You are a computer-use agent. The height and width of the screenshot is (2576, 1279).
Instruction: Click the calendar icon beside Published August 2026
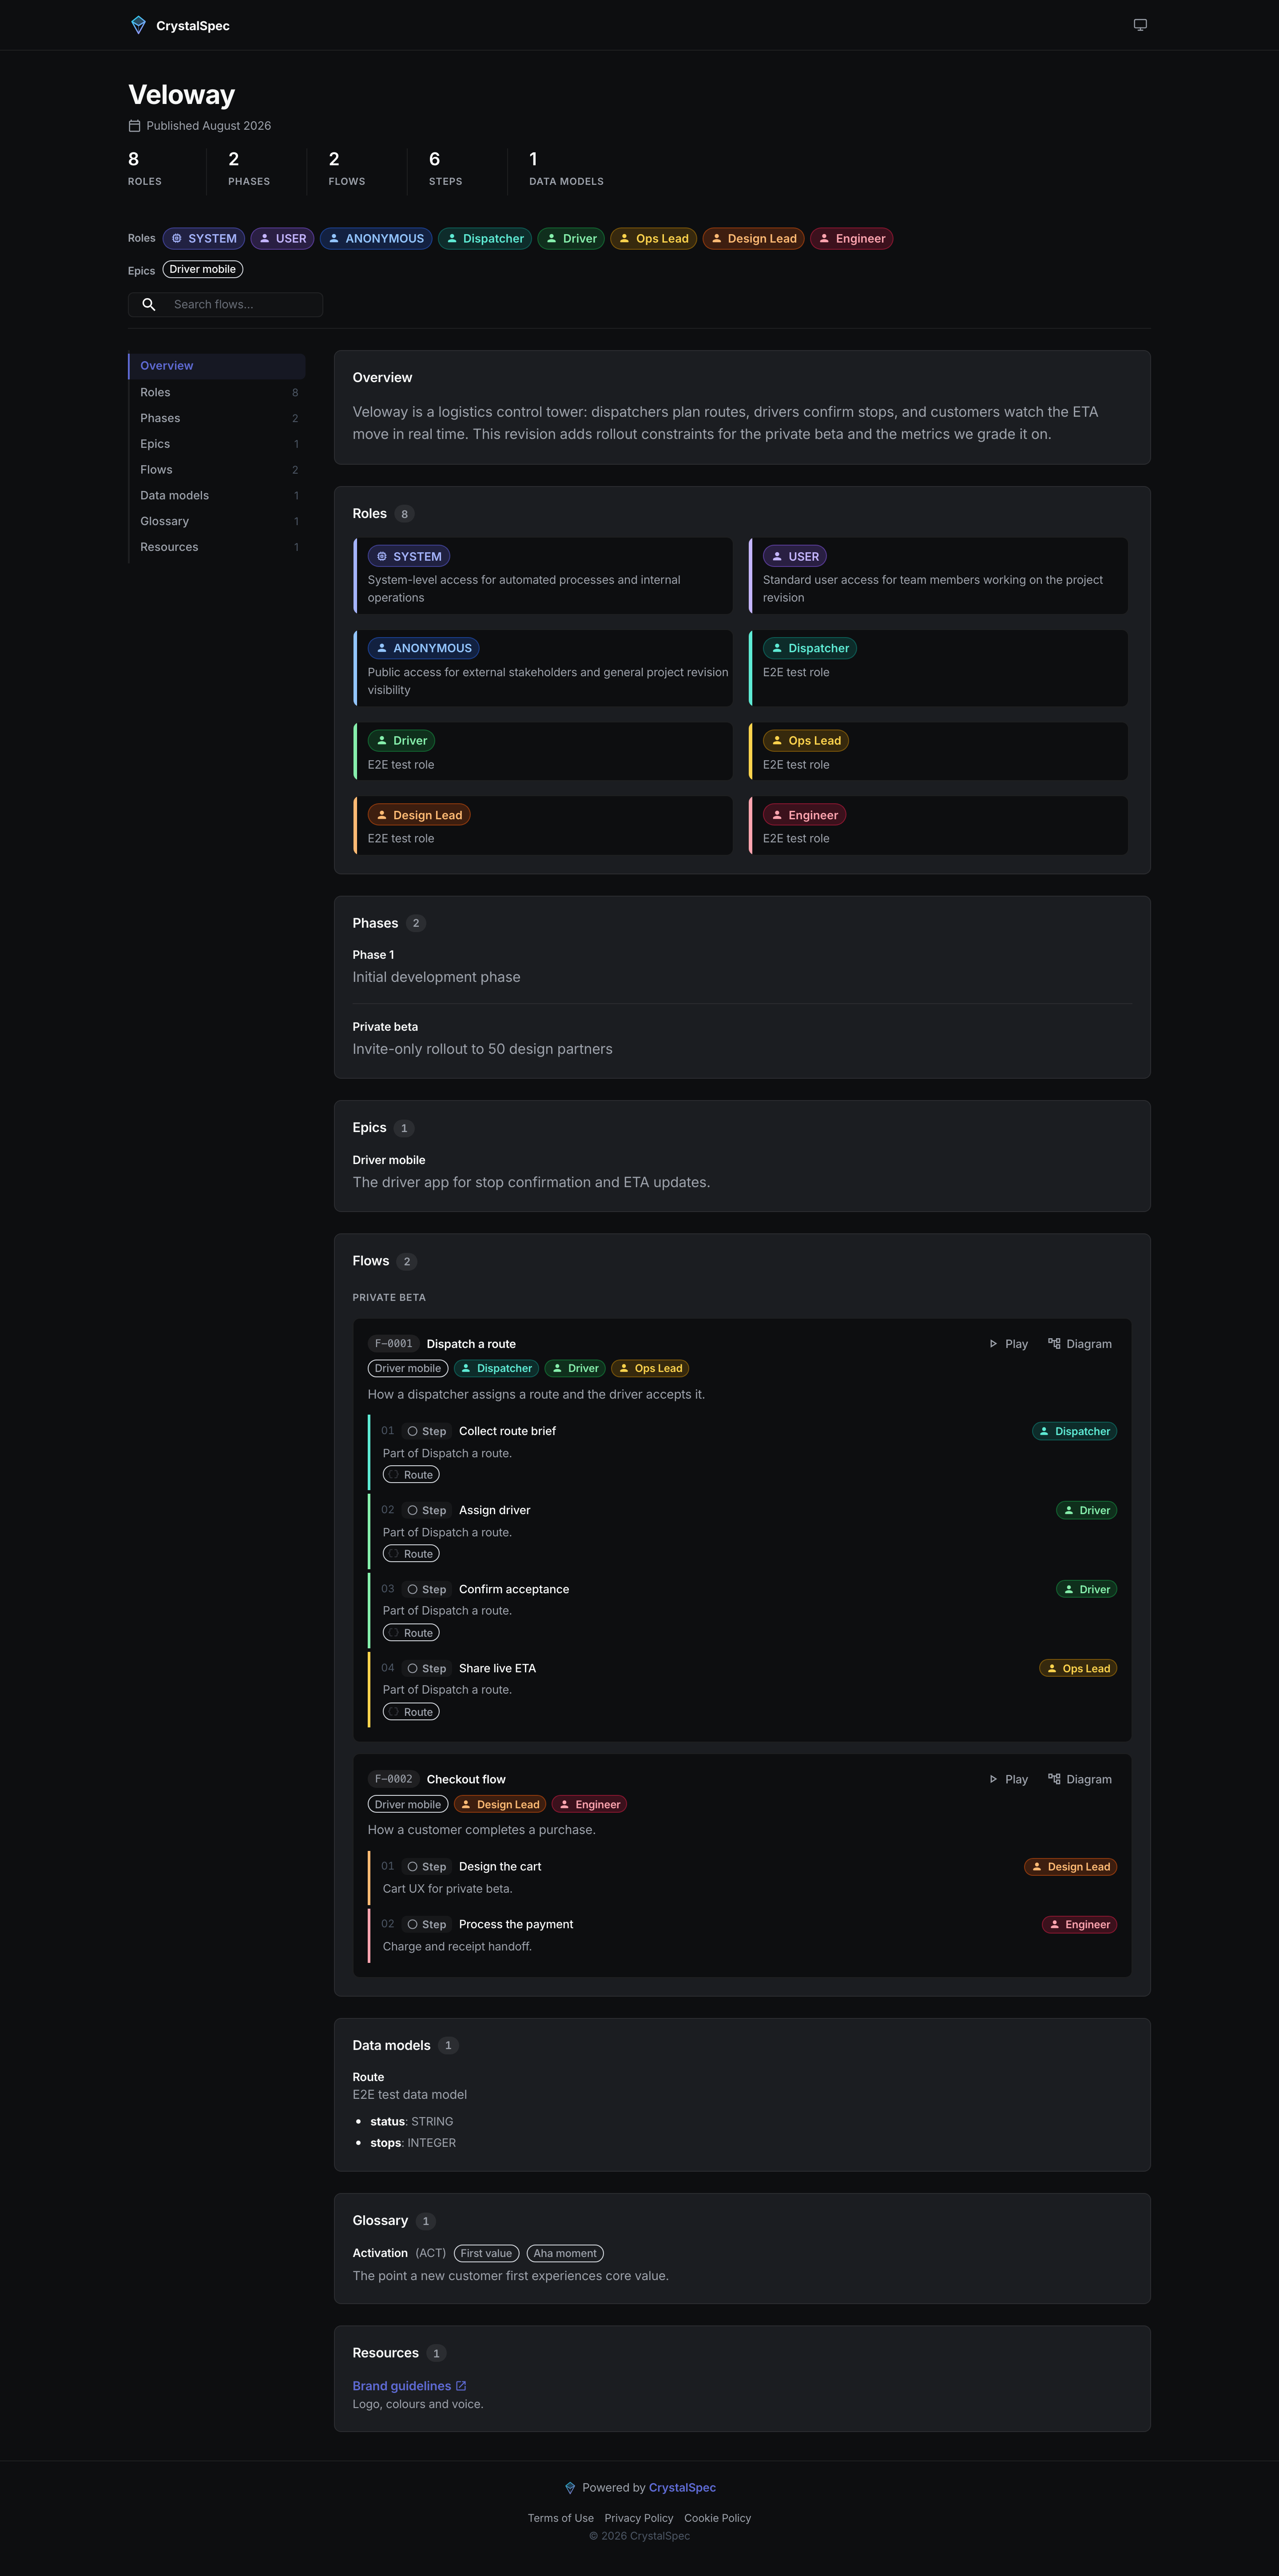[x=135, y=126]
